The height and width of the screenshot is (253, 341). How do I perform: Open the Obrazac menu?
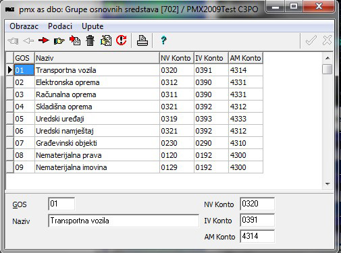pyautogui.click(x=24, y=26)
